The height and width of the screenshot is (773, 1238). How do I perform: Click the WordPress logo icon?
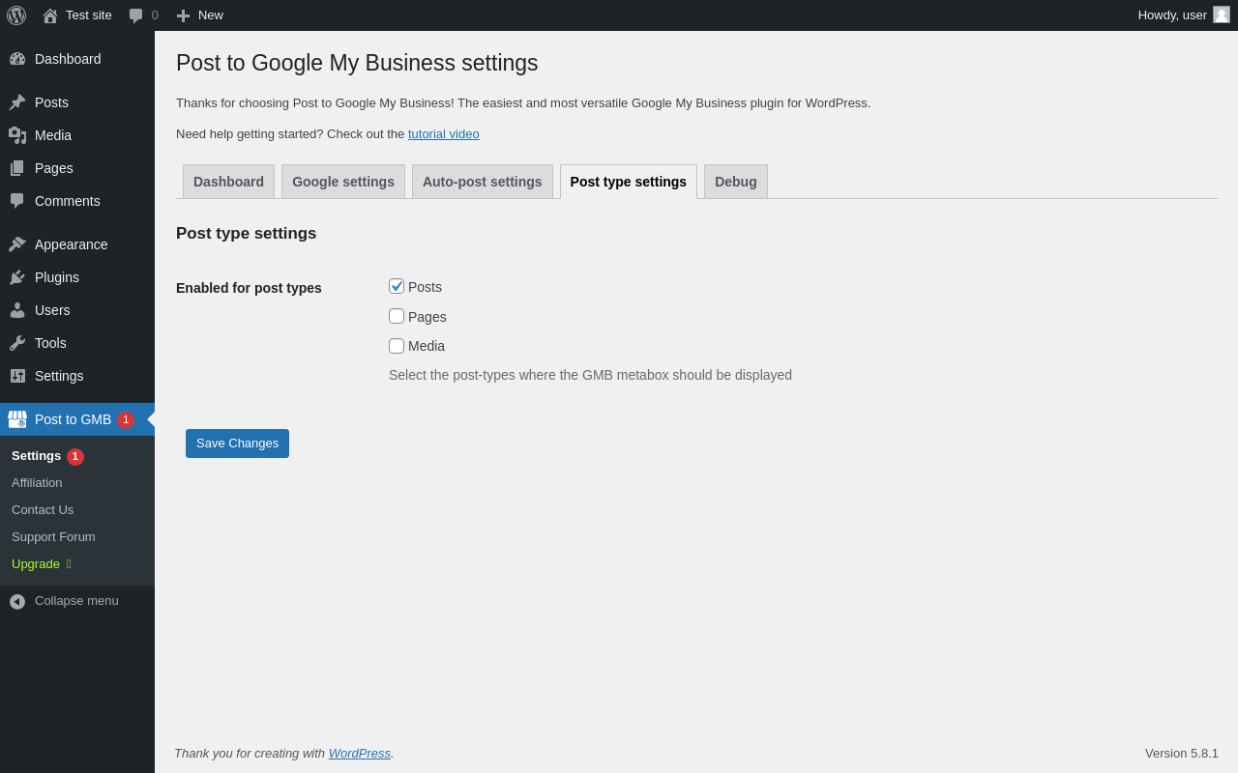tap(16, 15)
